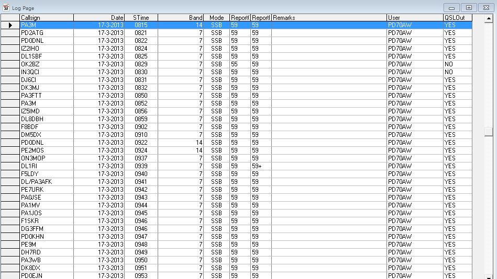Close the Log Page window

[485, 7]
